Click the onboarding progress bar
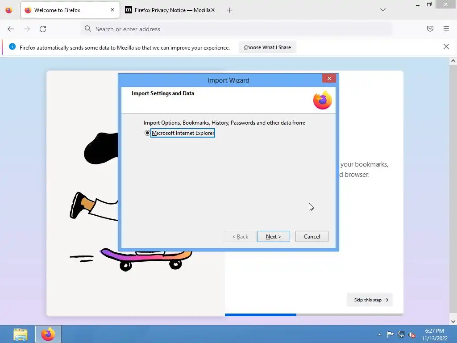Screen dimensions: 457x343 pyautogui.click(x=314, y=315)
